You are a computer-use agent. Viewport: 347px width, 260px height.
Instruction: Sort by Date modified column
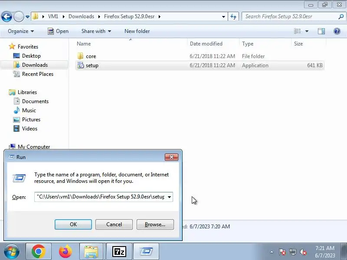[213, 44]
